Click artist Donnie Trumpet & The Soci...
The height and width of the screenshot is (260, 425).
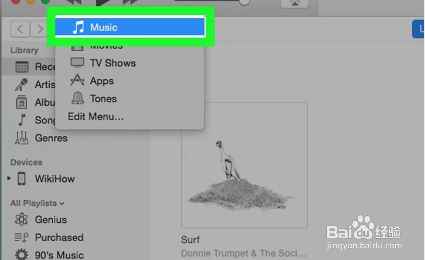coord(244,253)
